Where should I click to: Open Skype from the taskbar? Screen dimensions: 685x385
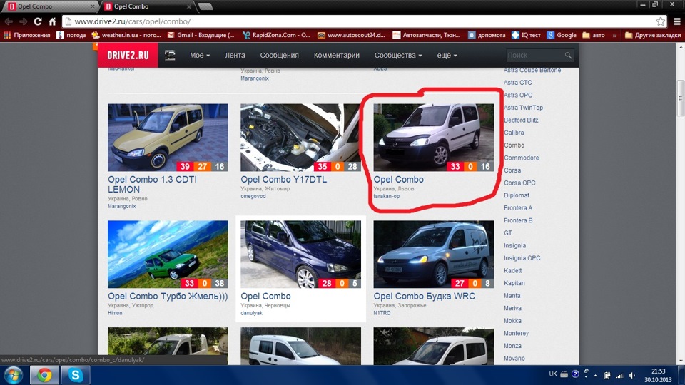[76, 375]
